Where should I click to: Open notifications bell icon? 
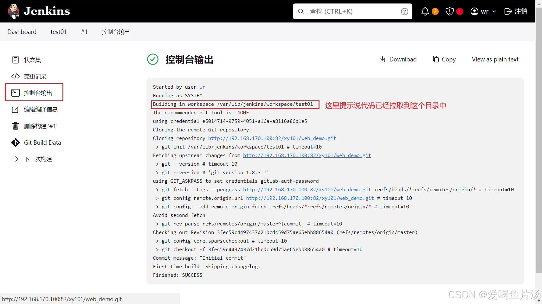(425, 11)
